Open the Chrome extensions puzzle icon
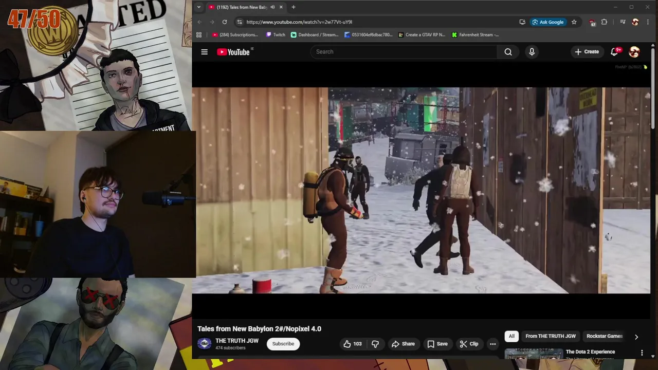 pyautogui.click(x=604, y=22)
